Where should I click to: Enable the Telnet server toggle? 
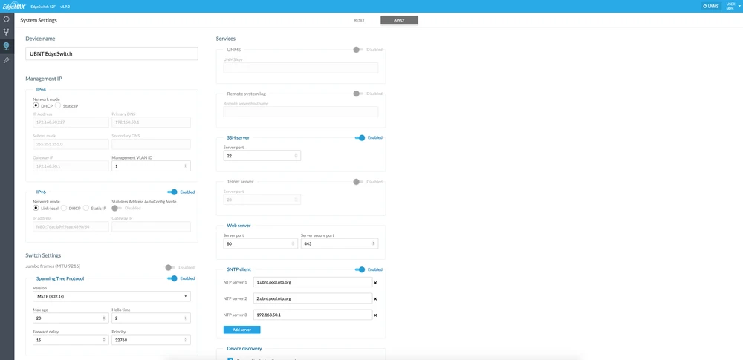tap(358, 182)
